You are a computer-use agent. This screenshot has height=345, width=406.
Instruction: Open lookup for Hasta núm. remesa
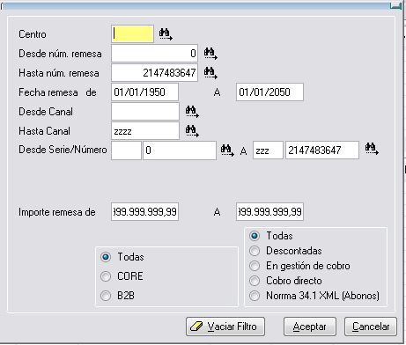click(210, 73)
